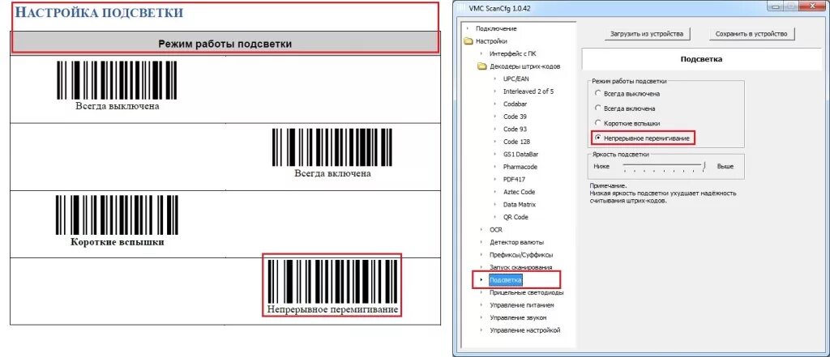This screenshot has height=357, width=830.
Task: Expand the Запуск сканирования arrow
Action: pyautogui.click(x=481, y=267)
